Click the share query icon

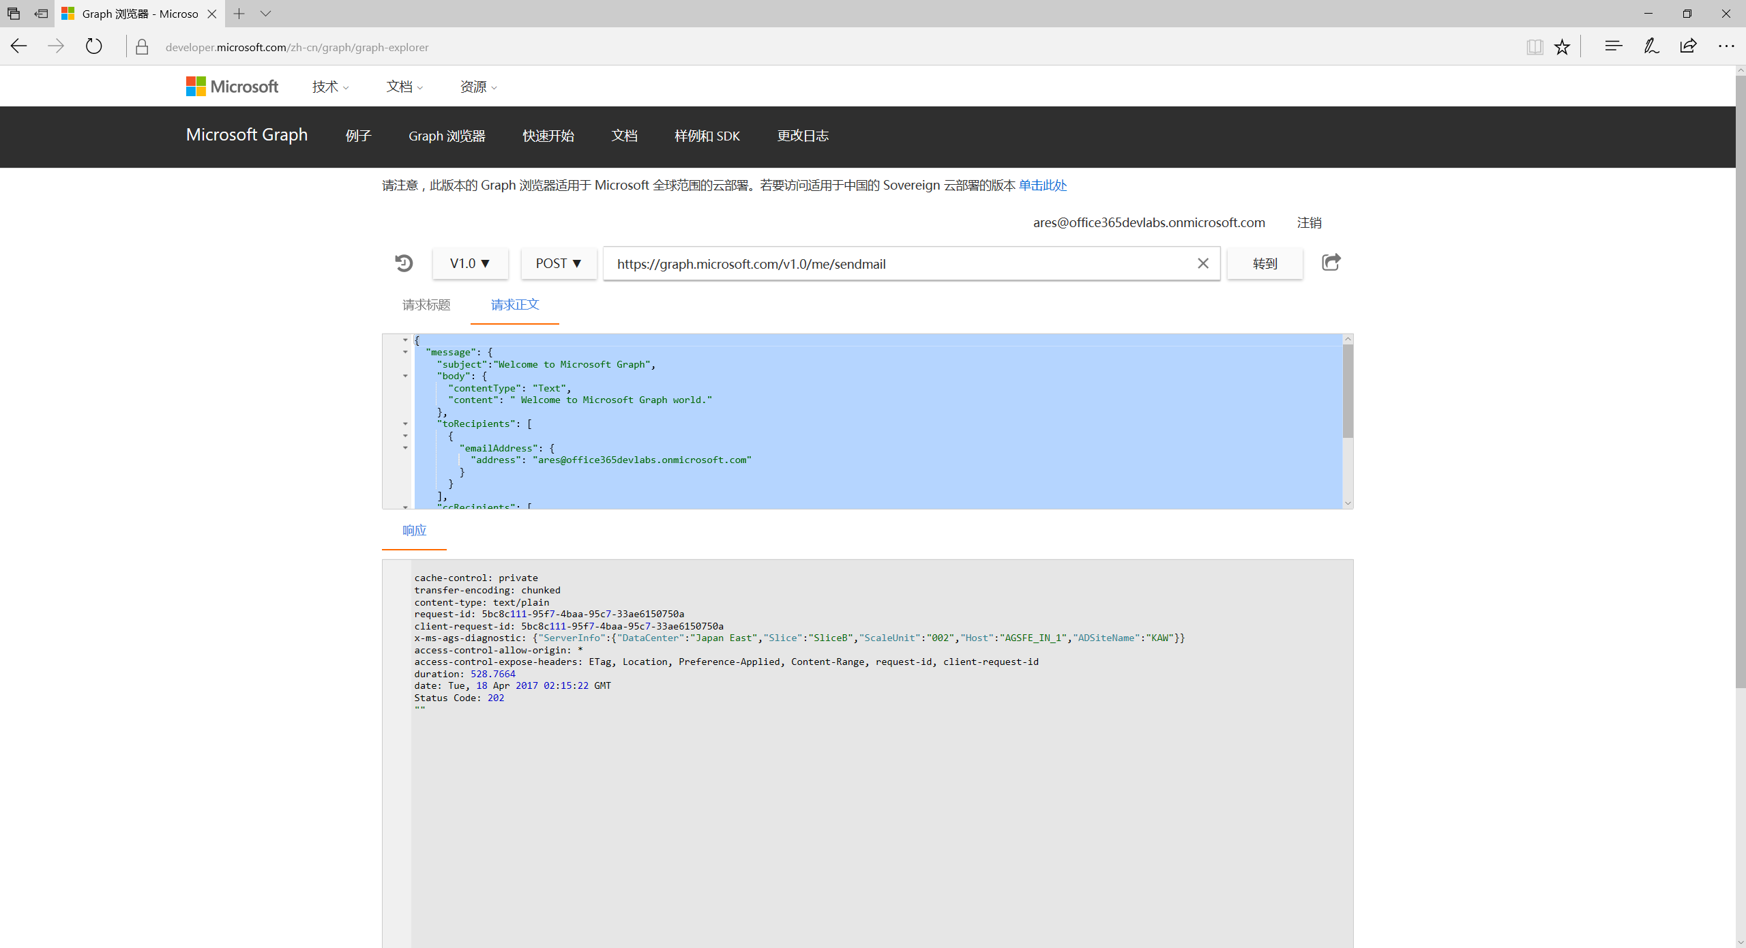tap(1331, 263)
